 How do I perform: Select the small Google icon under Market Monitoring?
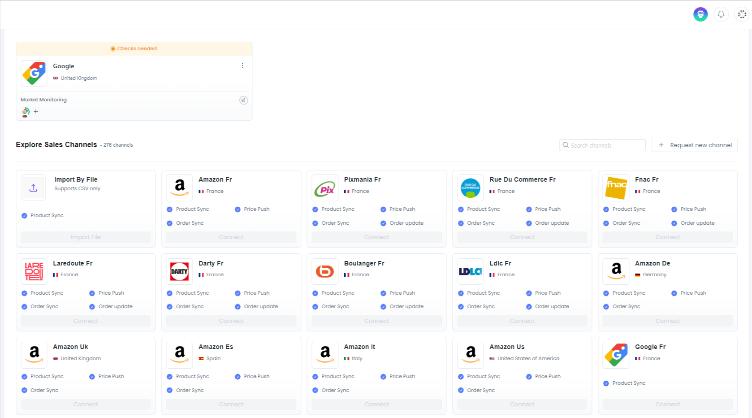tap(26, 112)
